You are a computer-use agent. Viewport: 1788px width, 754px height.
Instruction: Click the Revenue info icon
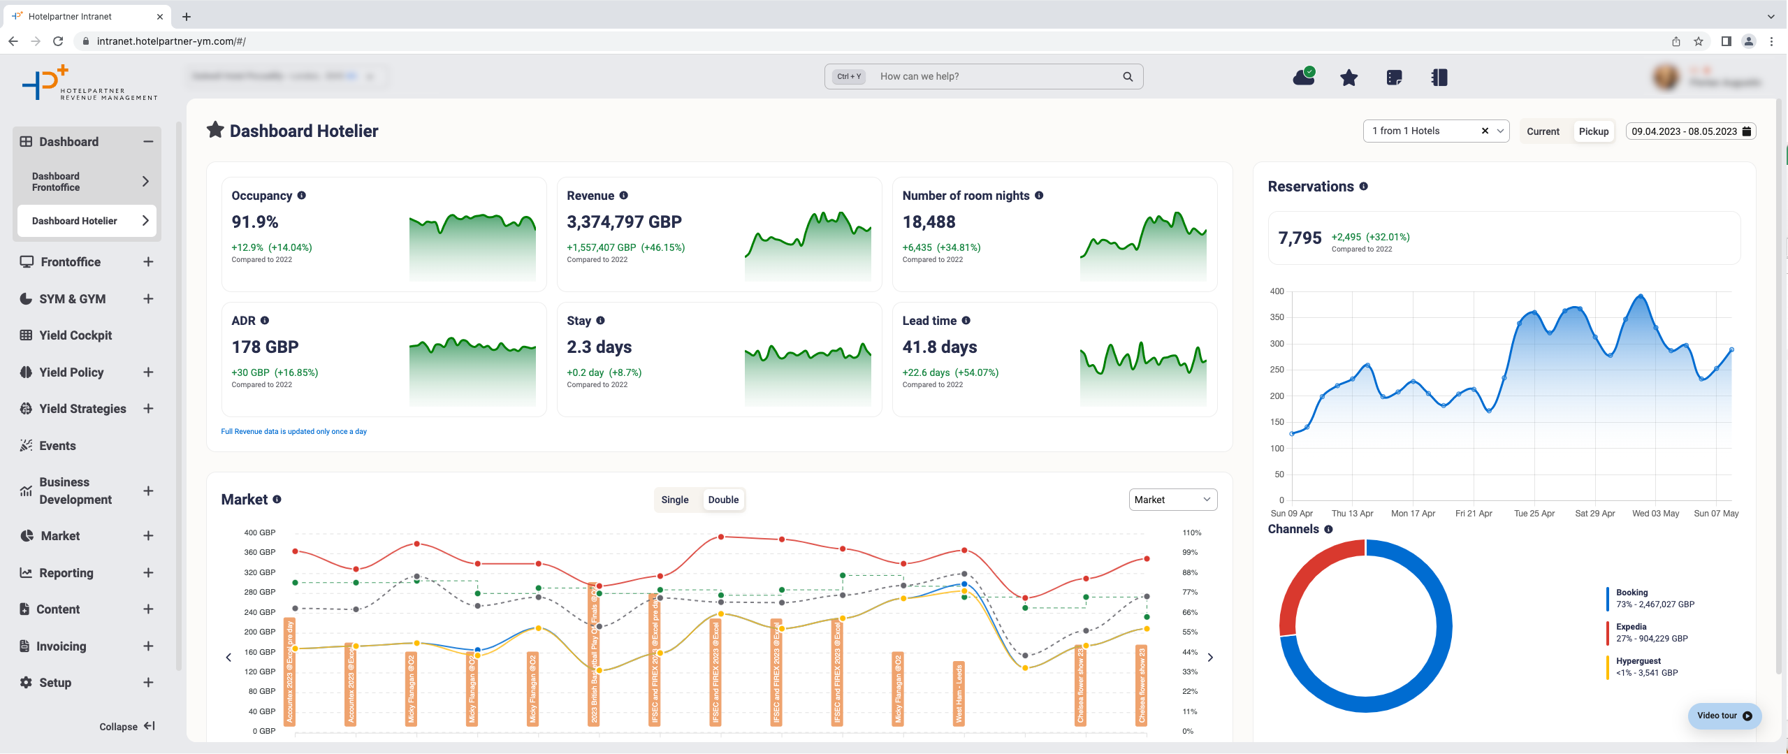[624, 196]
